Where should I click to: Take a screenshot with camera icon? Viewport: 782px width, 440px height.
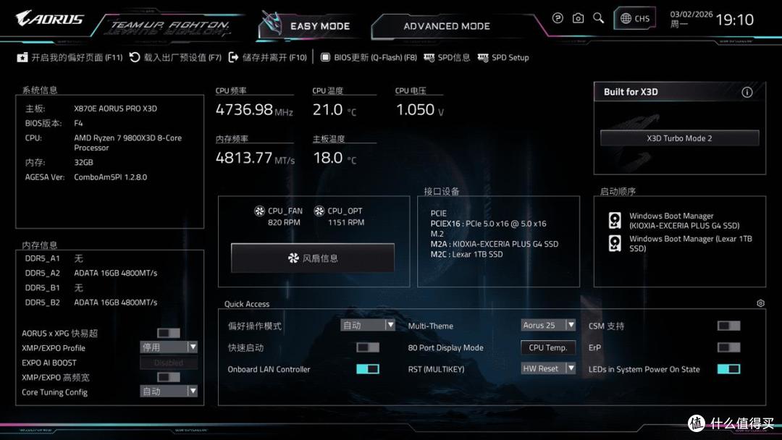click(578, 18)
